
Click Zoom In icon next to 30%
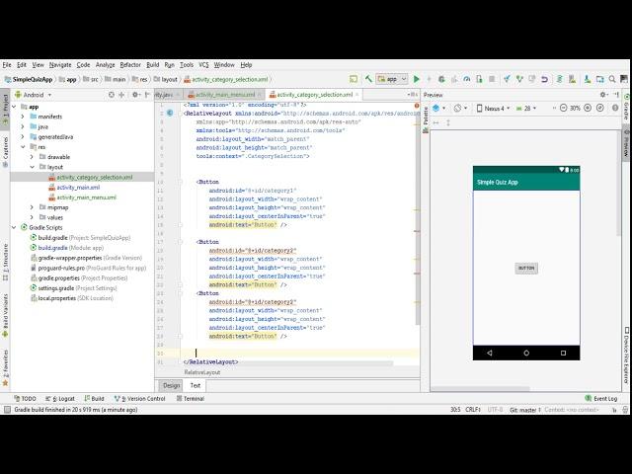coord(588,108)
